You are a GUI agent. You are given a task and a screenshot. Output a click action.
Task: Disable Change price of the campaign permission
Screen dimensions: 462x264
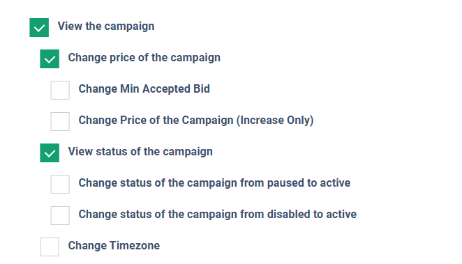coord(50,59)
